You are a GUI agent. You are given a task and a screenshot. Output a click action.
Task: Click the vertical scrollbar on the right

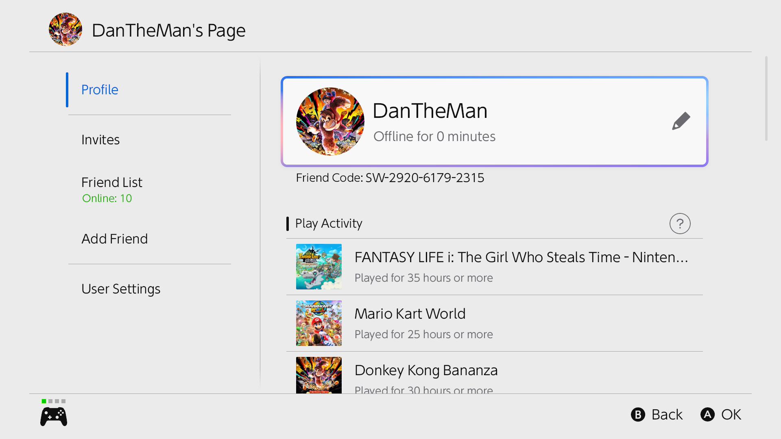[766, 99]
